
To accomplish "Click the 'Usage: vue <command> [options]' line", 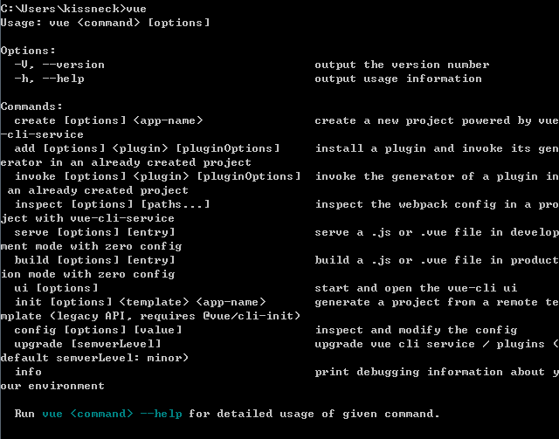I will (x=105, y=24).
